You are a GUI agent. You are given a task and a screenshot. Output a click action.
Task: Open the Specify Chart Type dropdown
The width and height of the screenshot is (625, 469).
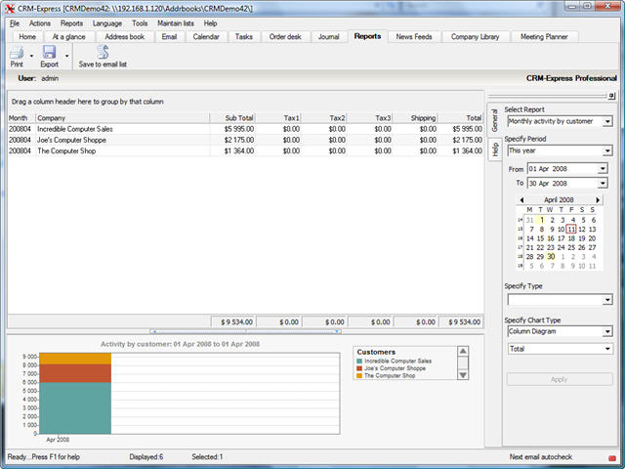[607, 331]
